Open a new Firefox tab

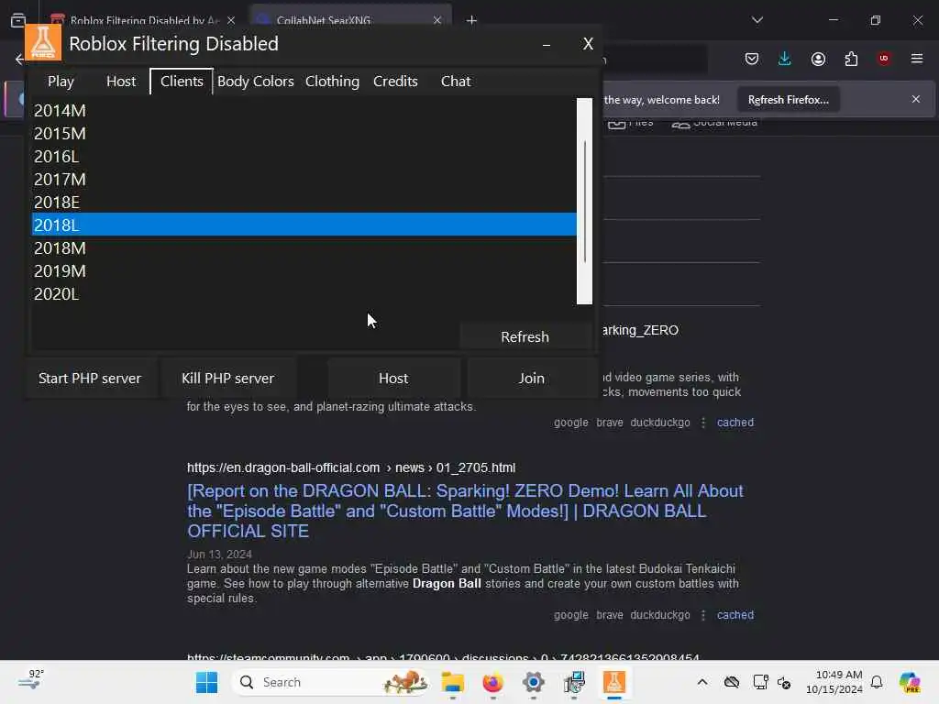[472, 20]
